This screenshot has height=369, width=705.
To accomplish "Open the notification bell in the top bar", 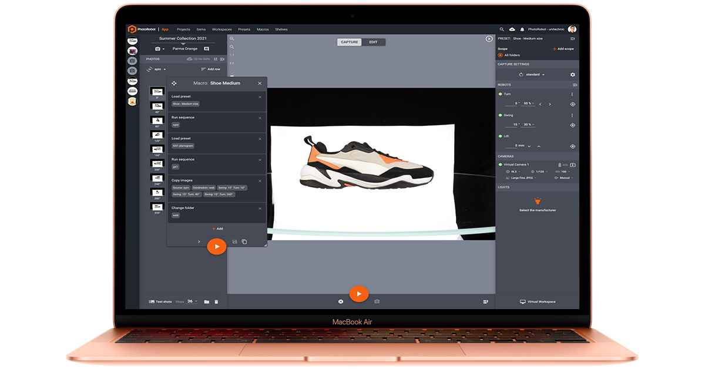I will pyautogui.click(x=522, y=29).
